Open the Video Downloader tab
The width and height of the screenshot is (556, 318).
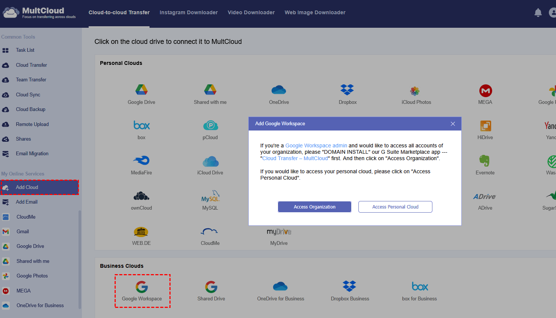click(251, 12)
